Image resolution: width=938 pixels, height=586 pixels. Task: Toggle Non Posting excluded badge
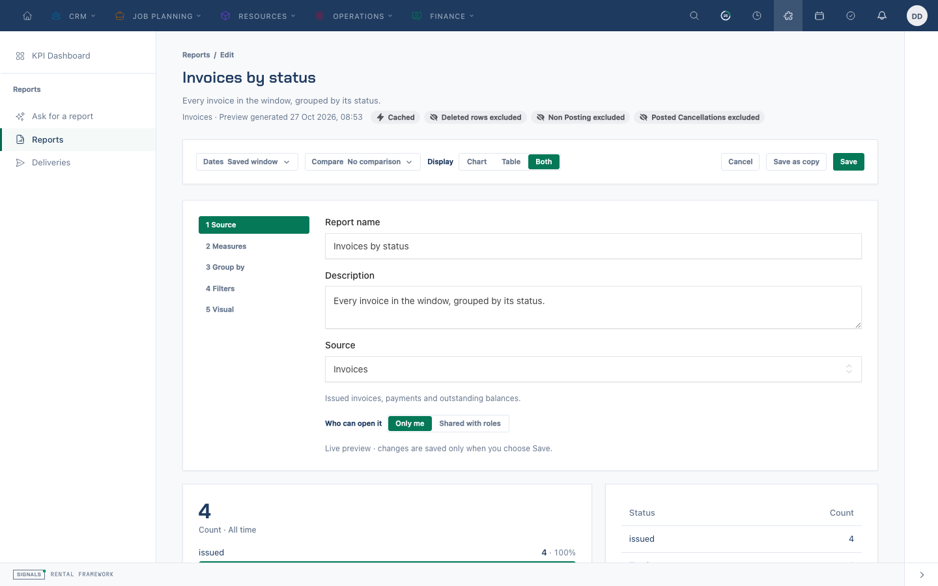point(580,117)
